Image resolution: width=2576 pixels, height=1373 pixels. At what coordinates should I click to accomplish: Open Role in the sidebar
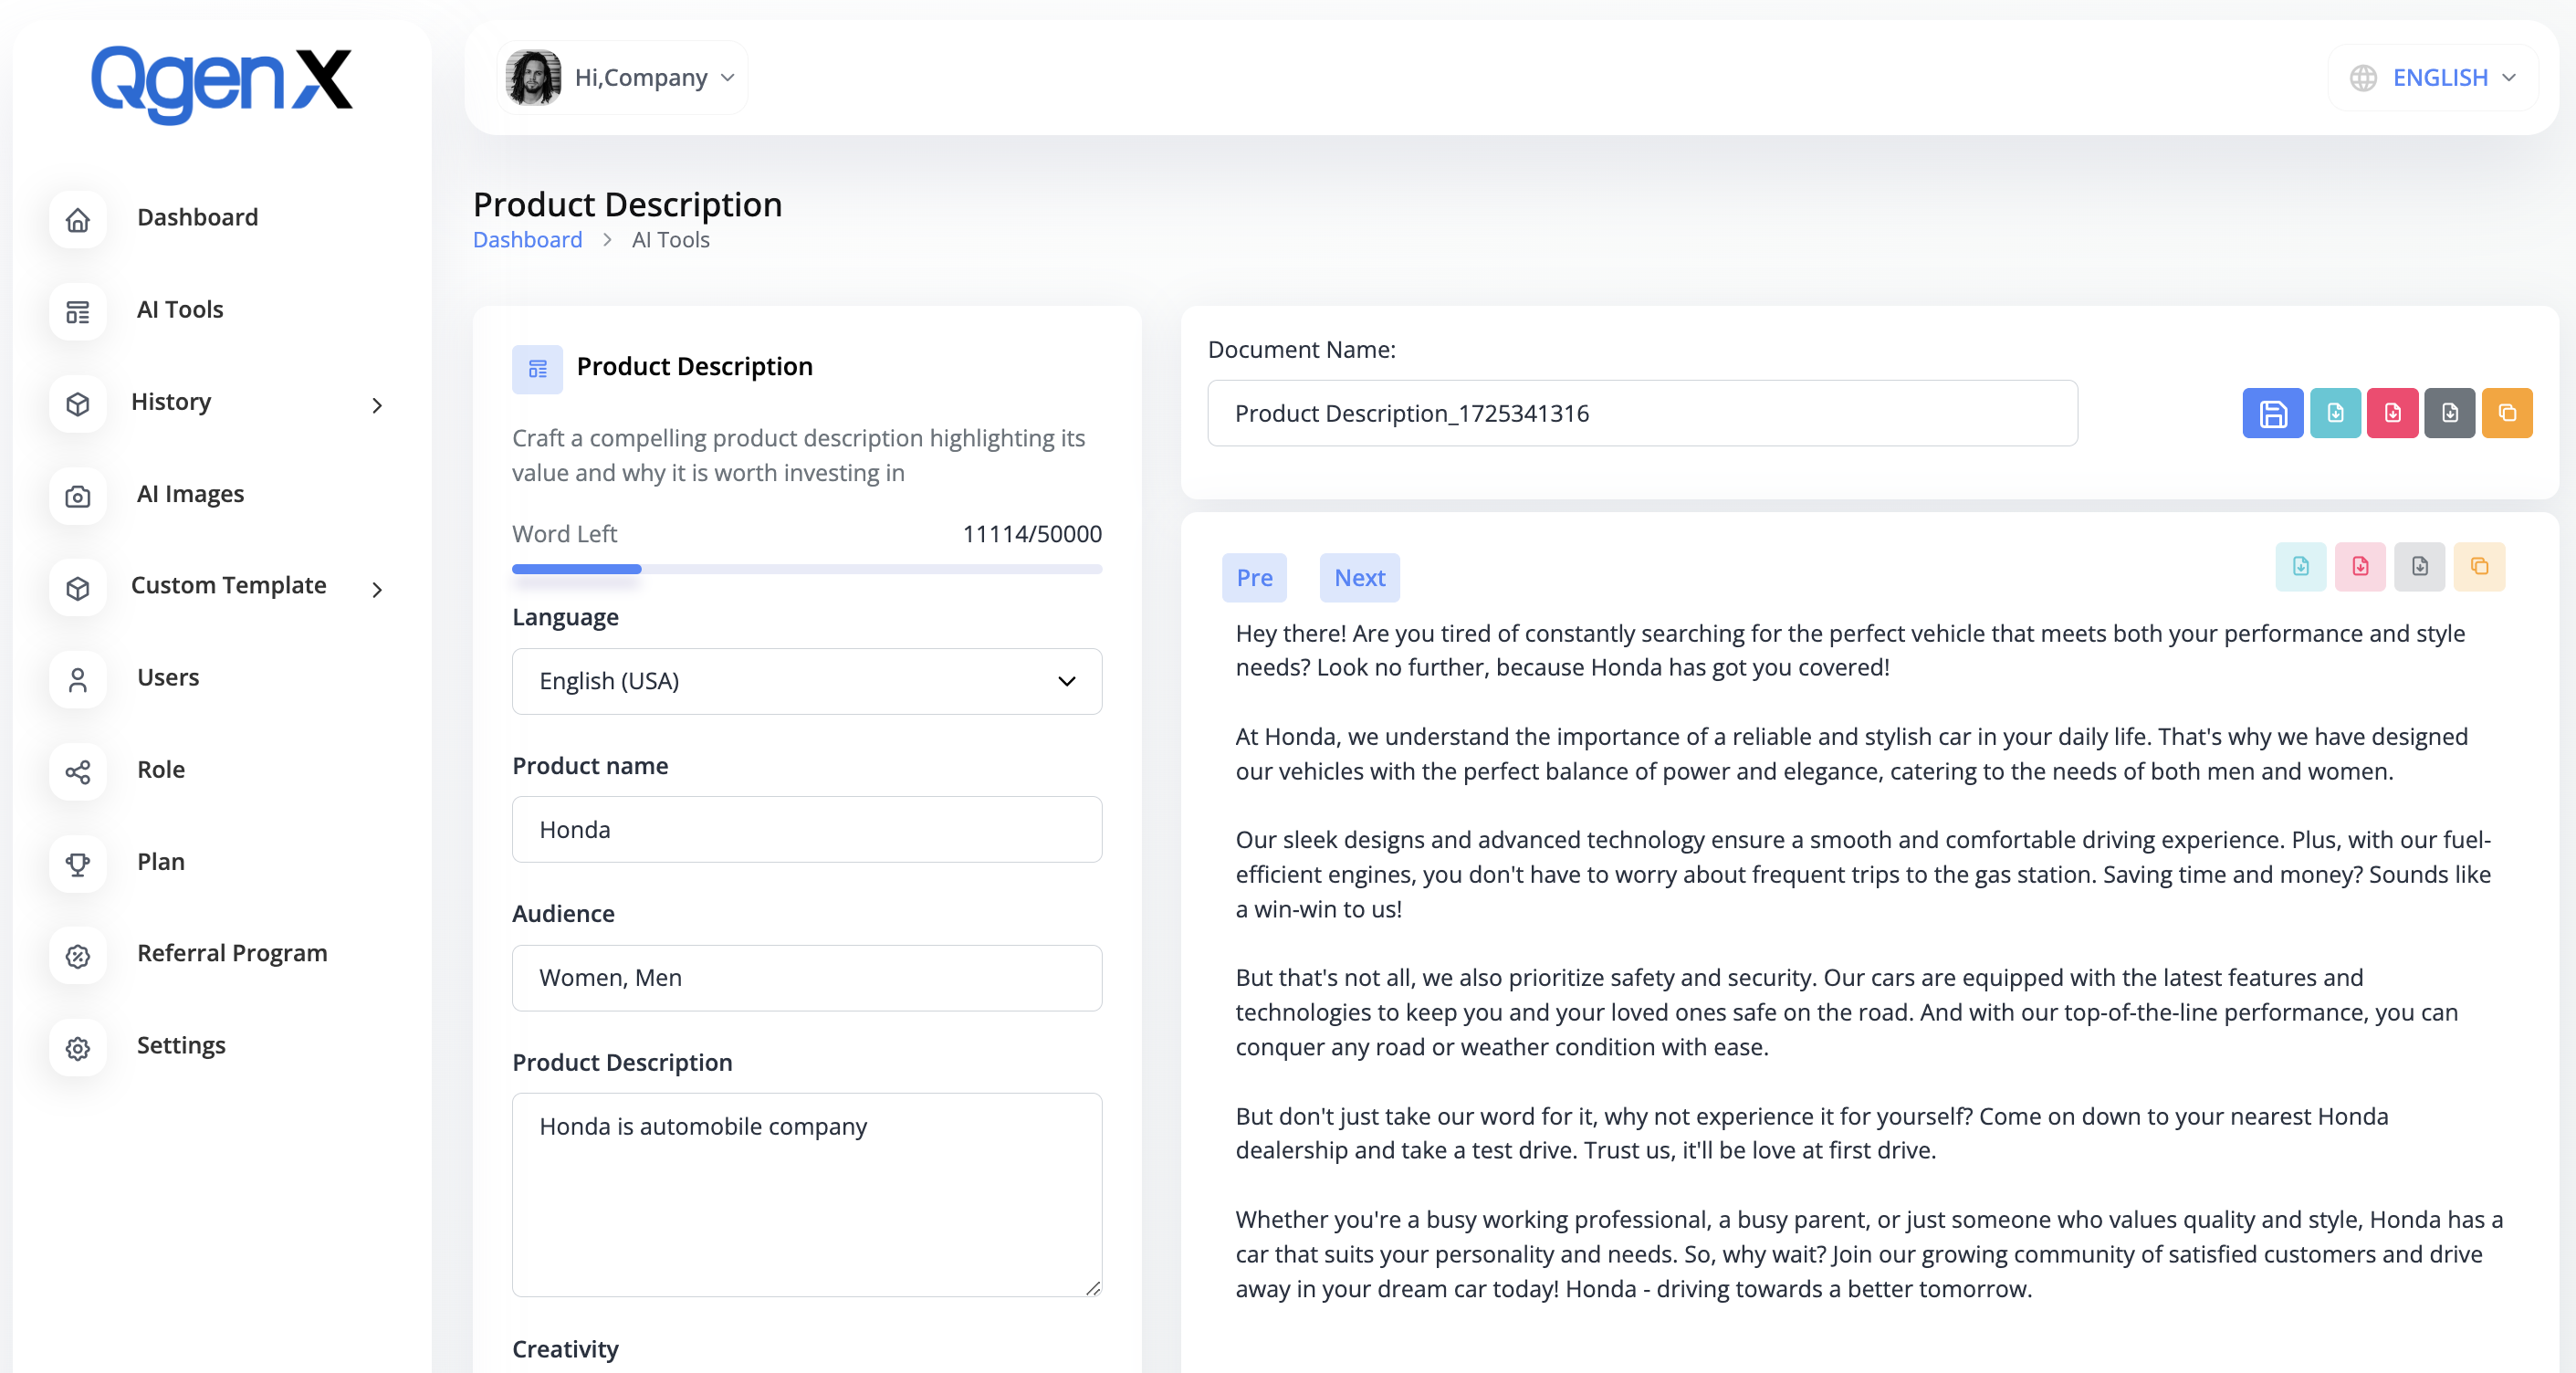161,769
